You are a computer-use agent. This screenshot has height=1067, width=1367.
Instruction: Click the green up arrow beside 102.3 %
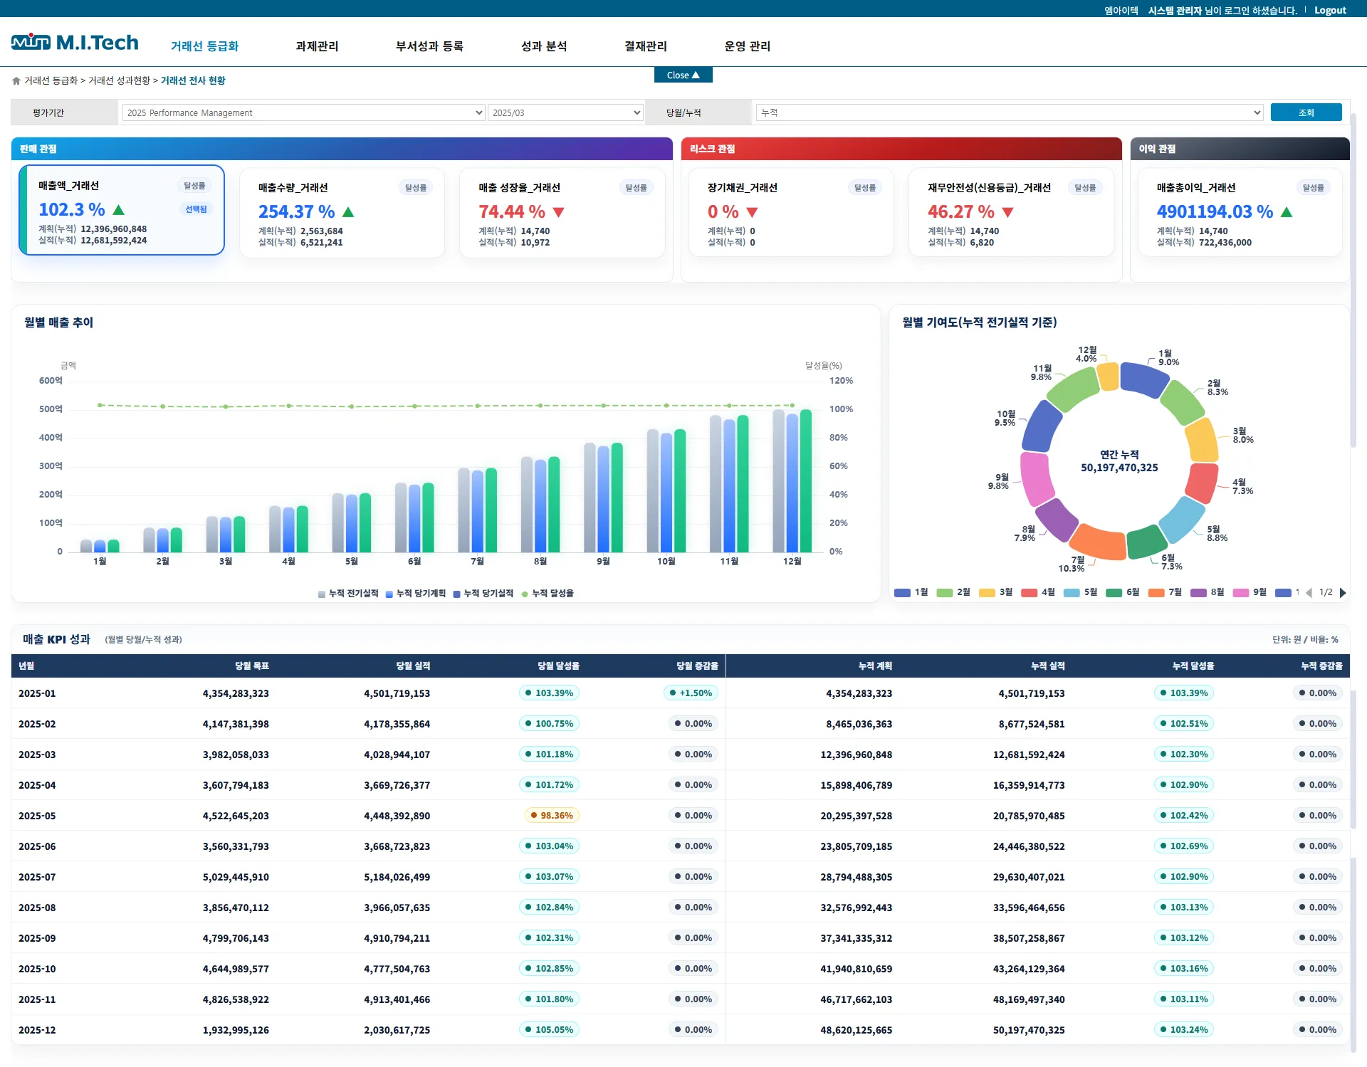coord(119,210)
